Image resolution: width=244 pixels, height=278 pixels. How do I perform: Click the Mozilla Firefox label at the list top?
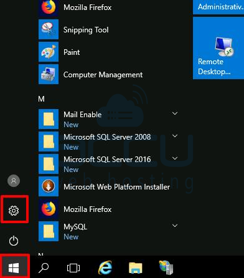click(88, 7)
